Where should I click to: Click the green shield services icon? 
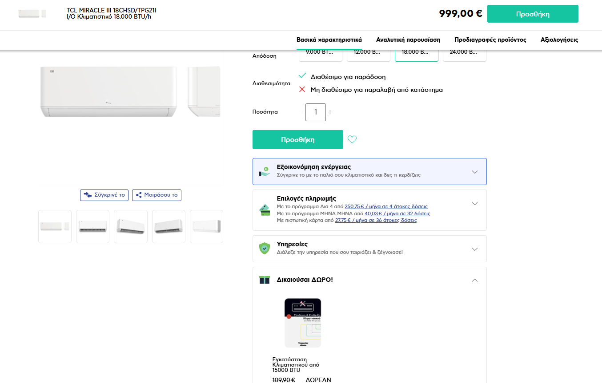click(x=265, y=249)
